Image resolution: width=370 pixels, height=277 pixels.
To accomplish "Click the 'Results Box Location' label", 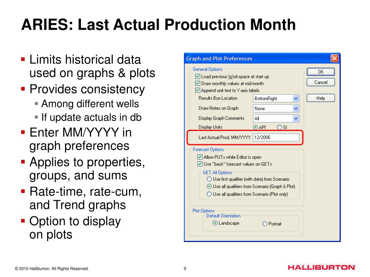I will [x=218, y=98].
